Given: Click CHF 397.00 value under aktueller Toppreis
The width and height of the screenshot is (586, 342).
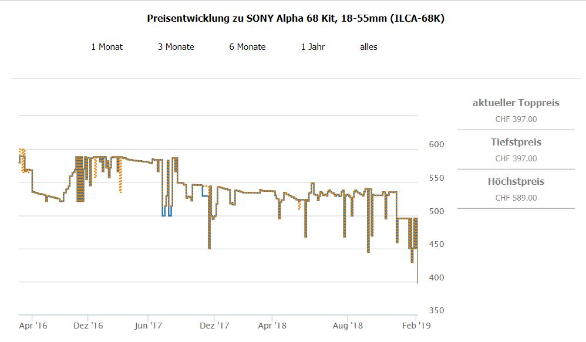Looking at the screenshot, I should (x=516, y=119).
